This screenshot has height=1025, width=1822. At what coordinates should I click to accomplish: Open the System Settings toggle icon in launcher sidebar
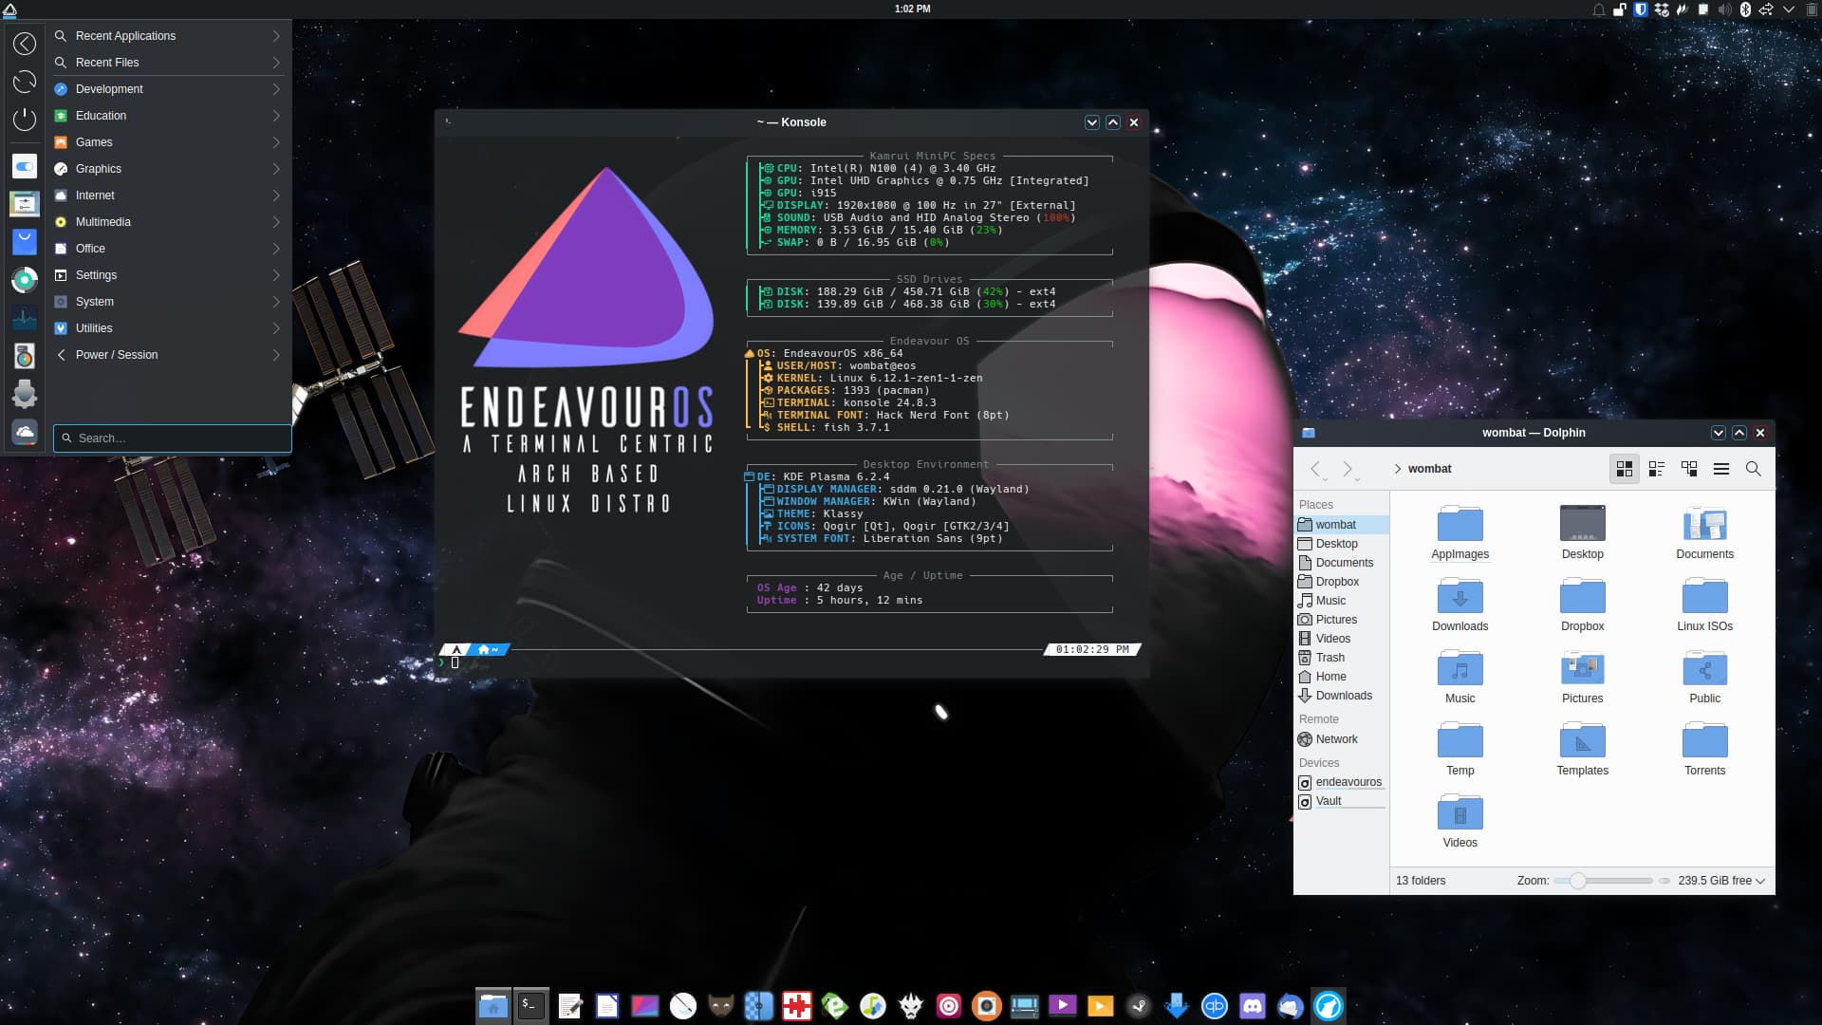point(25,166)
